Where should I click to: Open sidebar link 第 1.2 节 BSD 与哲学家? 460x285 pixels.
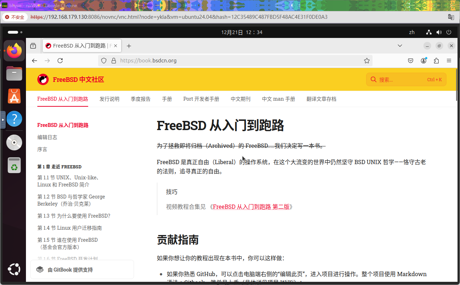tap(71, 200)
